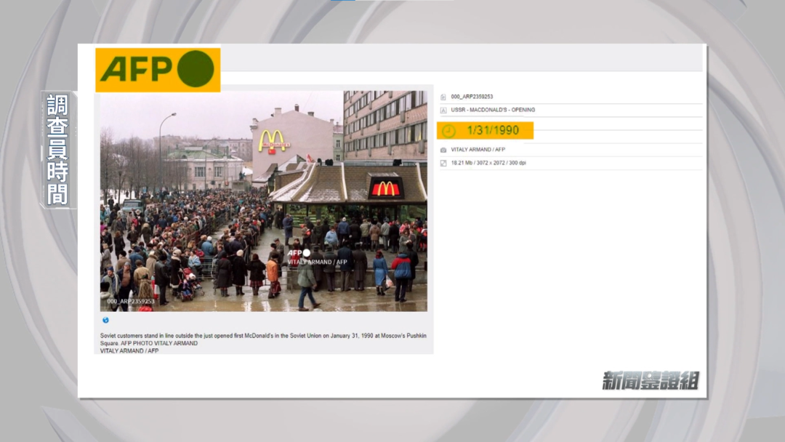Click the camera icon beside VITALY ARMAND / AFP

(x=443, y=150)
